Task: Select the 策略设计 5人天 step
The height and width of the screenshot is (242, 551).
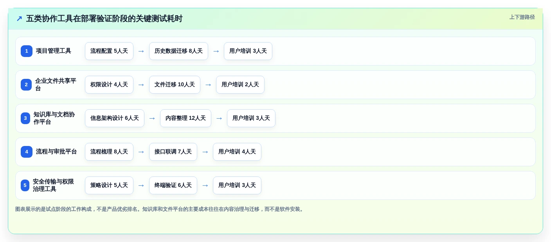Action: coord(109,185)
